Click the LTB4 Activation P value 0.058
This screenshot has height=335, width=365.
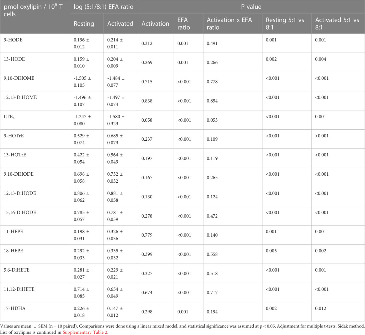[x=147, y=120]
